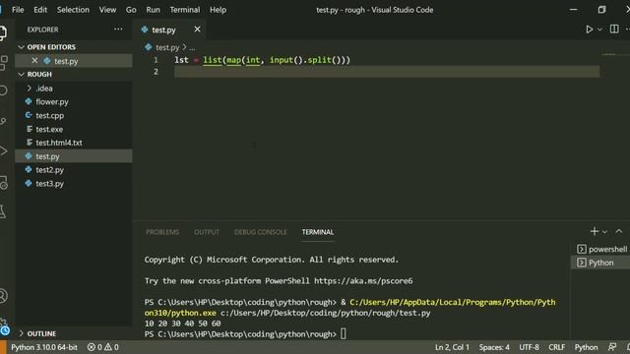630x354 pixels.
Task: Open the File menu
Action: coord(18,10)
